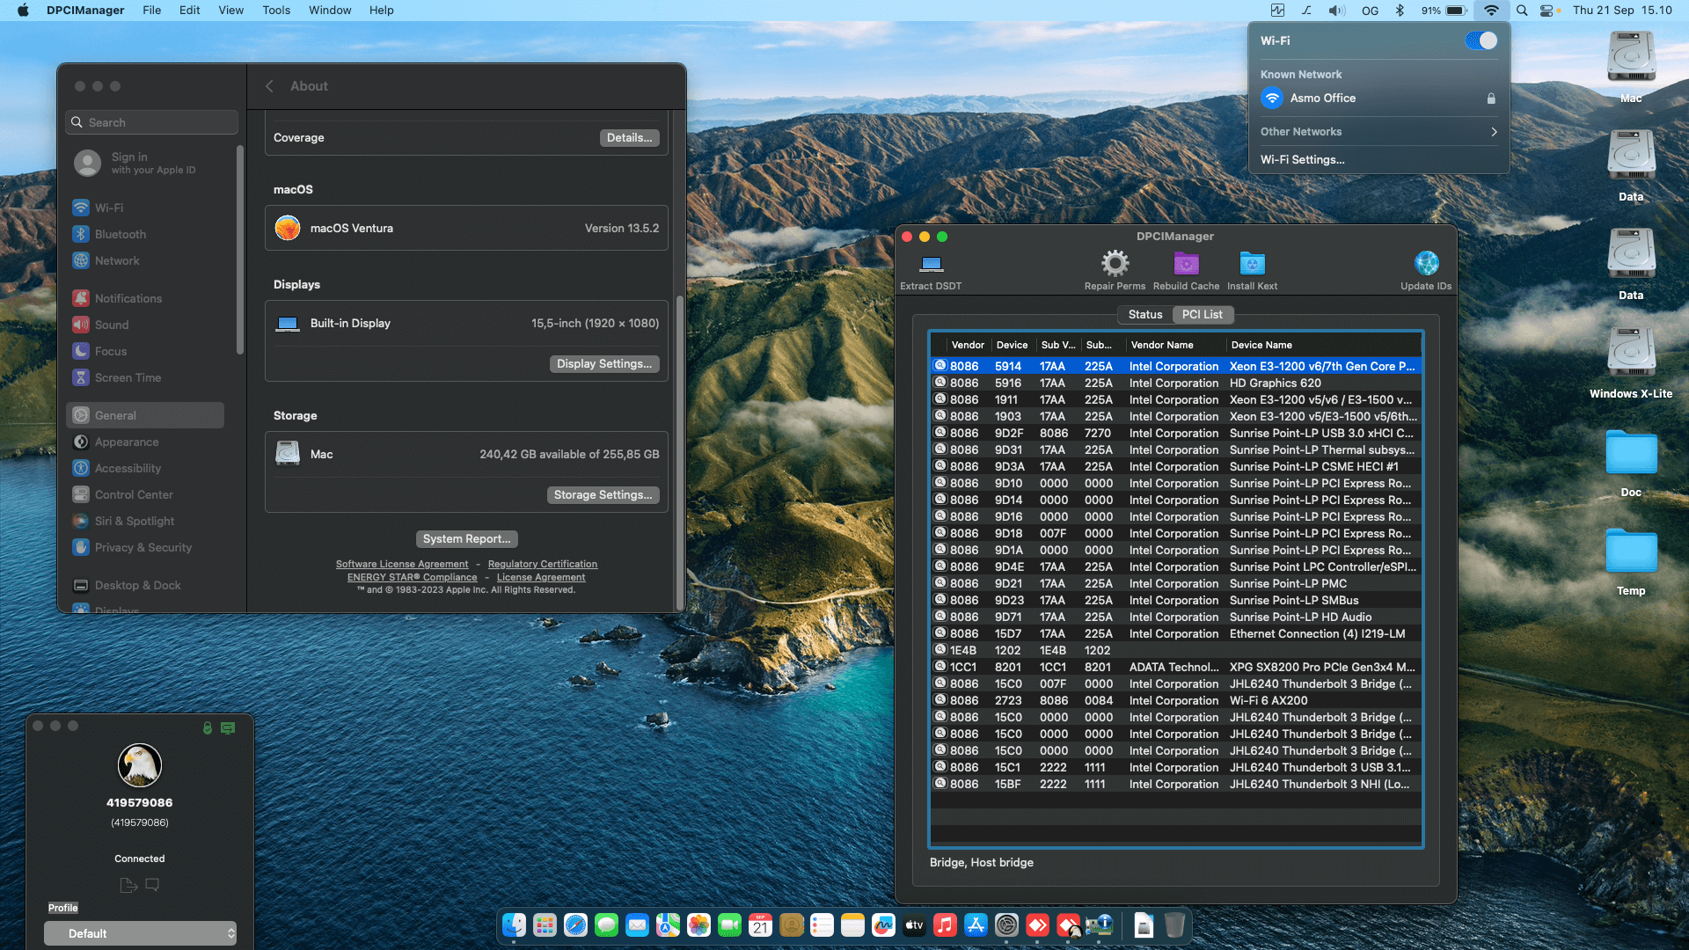Click the Extract DSDT toolbar icon

(x=930, y=264)
